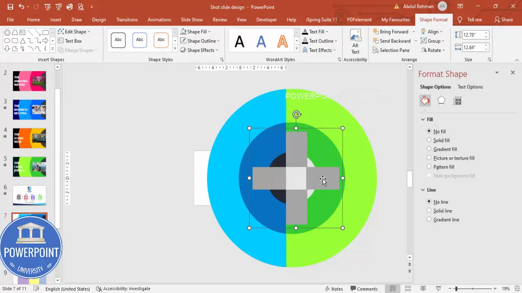This screenshot has height=293, width=522.
Task: Select No fill radio option
Action: point(429,131)
